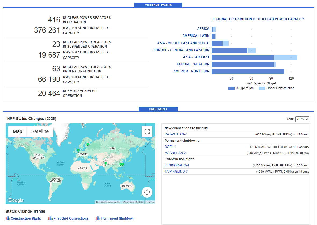317x225 pixels.
Task: Click the green marker near Belgium
Action: click(x=78, y=151)
